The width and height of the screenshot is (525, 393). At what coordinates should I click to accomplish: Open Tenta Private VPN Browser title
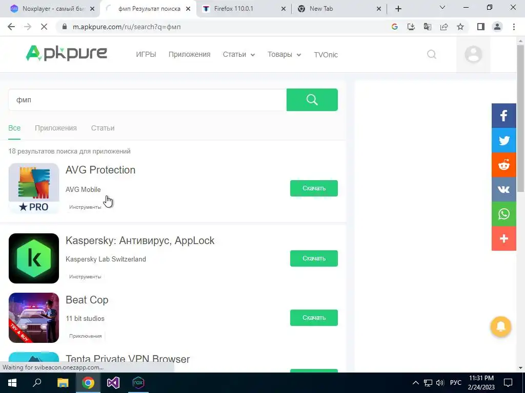tap(128, 359)
